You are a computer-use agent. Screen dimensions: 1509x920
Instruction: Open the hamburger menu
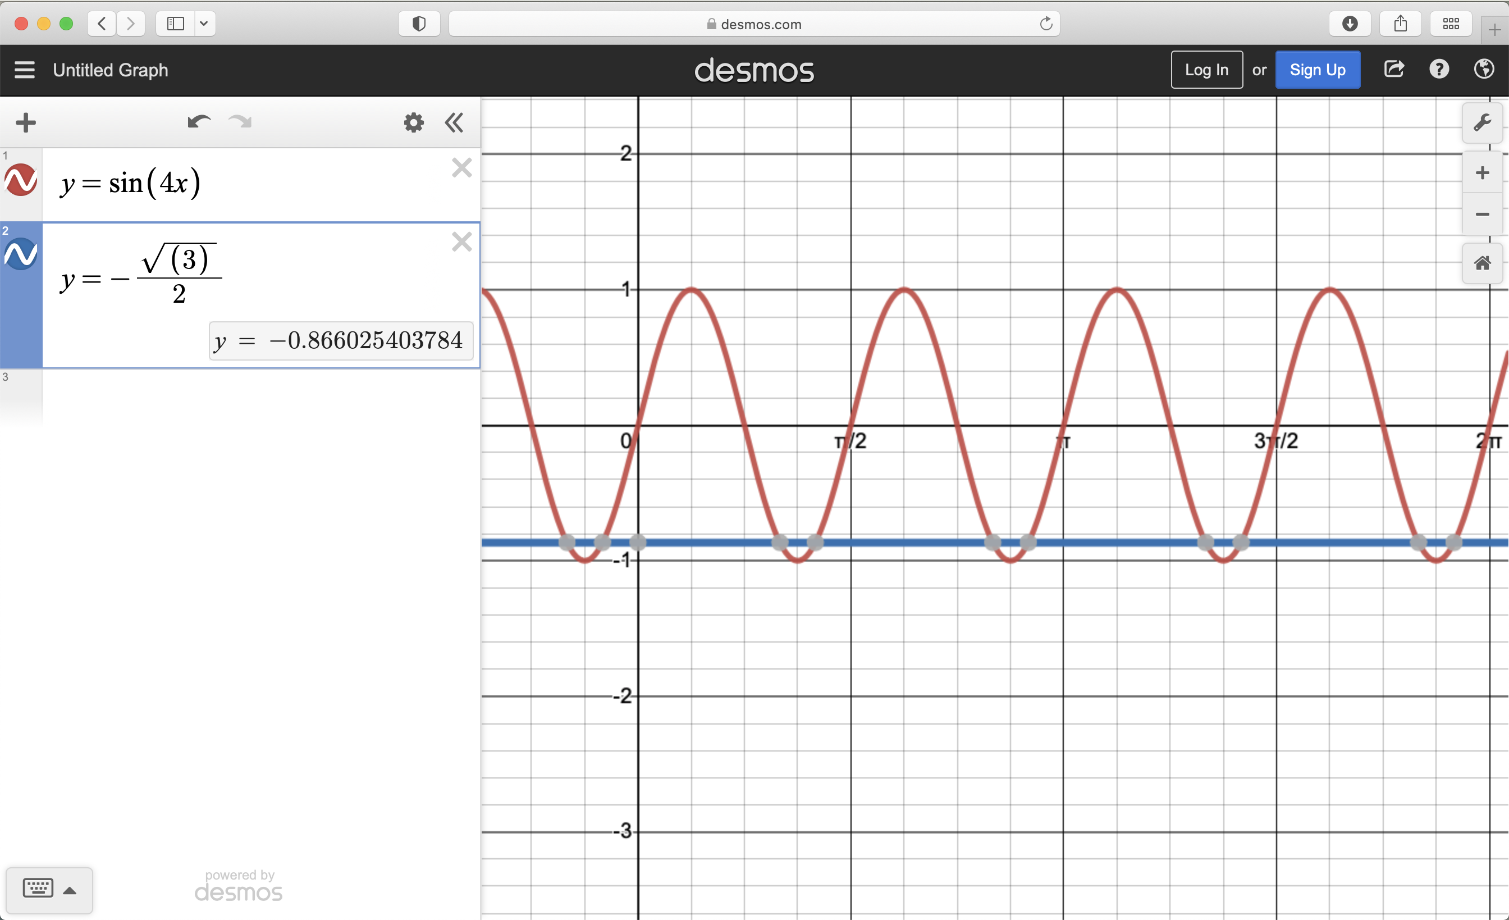pos(24,69)
